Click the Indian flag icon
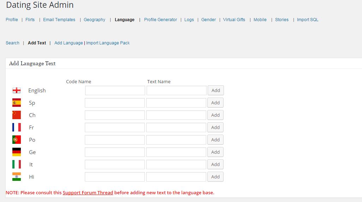This screenshot has height=202, width=362. pos(17,177)
